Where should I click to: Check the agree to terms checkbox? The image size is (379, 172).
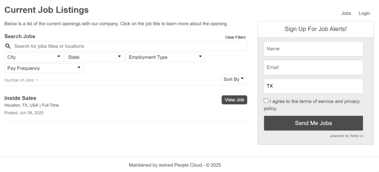click(266, 101)
